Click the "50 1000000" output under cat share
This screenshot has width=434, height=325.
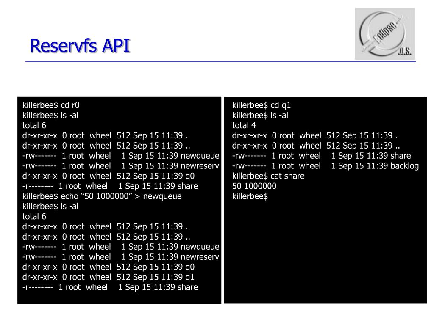254,186
